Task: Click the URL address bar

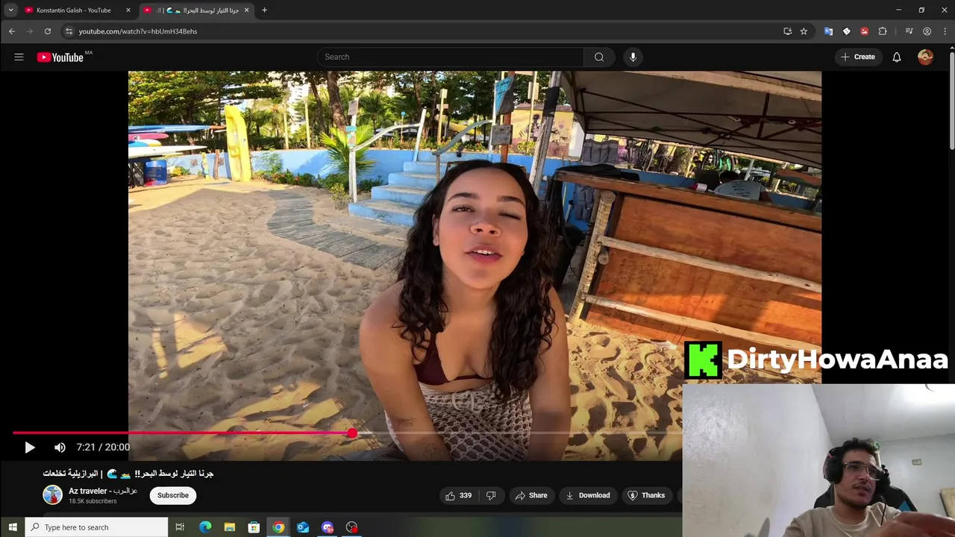Action: point(425,31)
